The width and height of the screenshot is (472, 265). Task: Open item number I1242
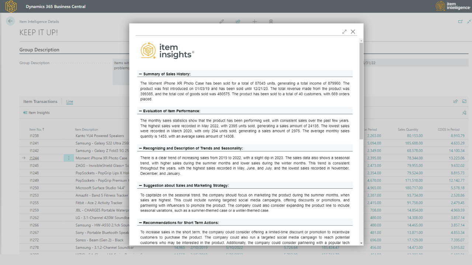(34, 151)
